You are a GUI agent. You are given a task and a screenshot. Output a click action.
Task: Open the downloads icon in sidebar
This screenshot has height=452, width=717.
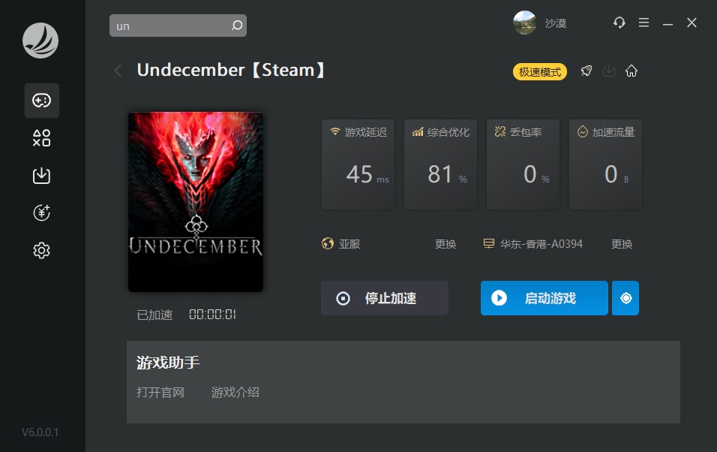[x=41, y=176]
